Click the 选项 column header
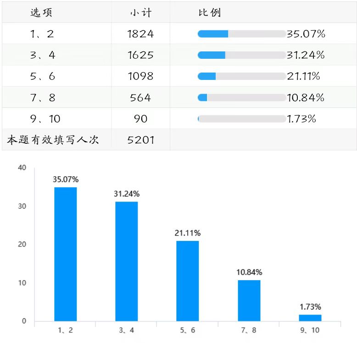Image resolution: width=357 pixels, height=343 pixels. [41, 12]
